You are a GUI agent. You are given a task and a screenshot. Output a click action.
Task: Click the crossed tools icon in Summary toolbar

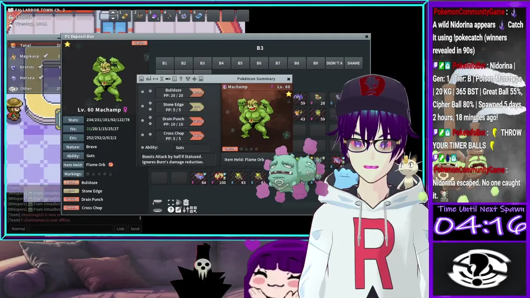pos(188,79)
